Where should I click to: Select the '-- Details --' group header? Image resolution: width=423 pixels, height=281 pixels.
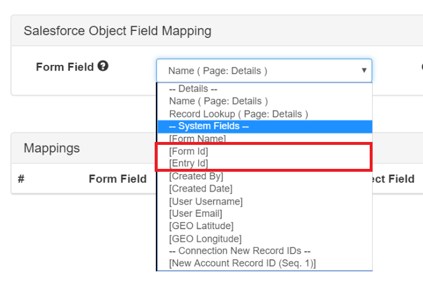[x=264, y=88]
